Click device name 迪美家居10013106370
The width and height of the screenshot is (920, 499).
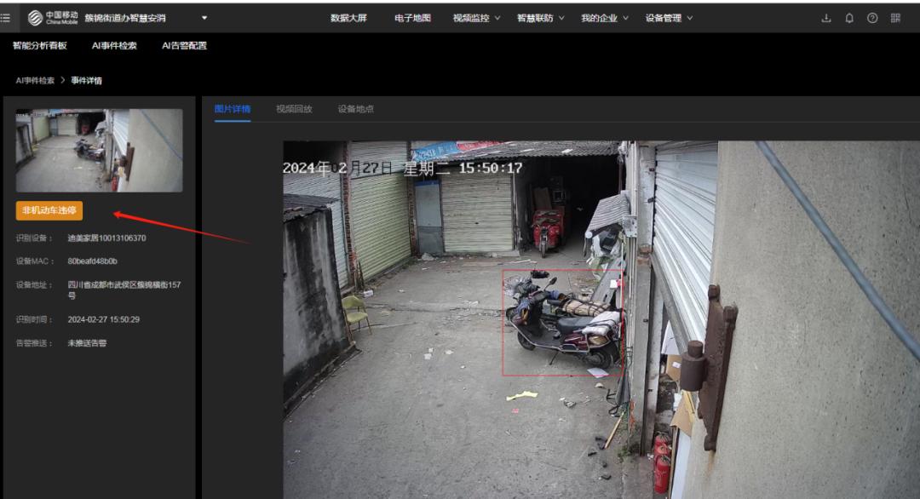point(106,238)
